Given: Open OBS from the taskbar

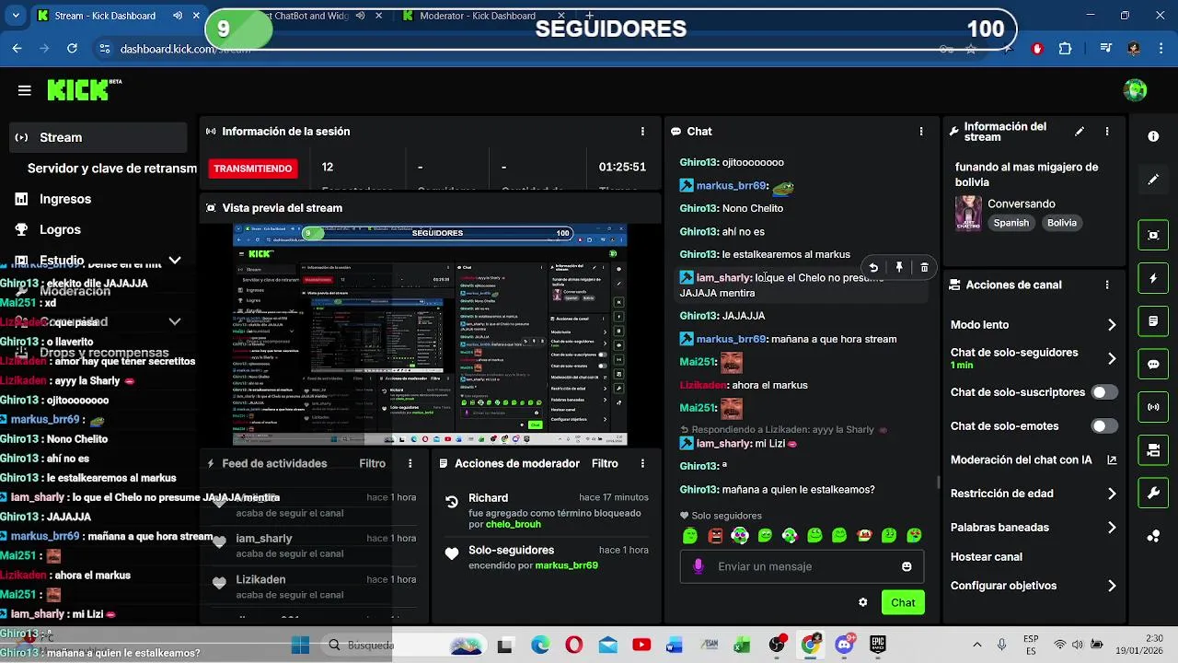Looking at the screenshot, I should pos(777,645).
